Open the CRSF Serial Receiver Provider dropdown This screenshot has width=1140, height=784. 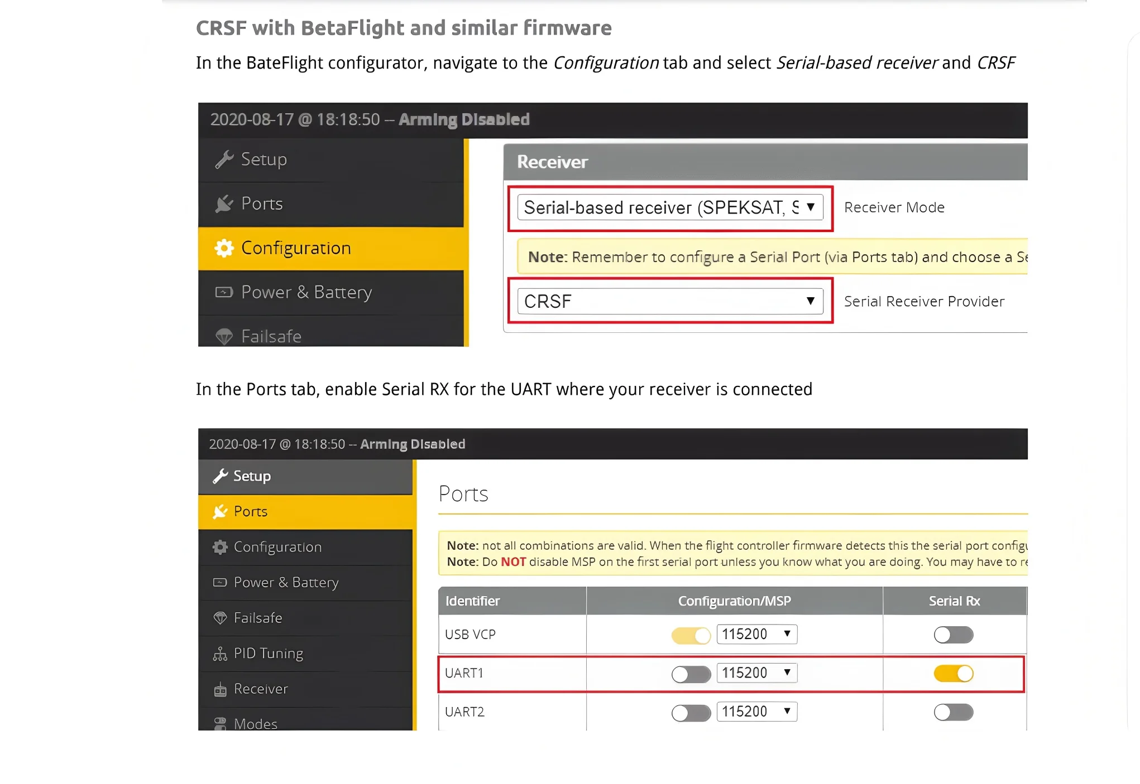[670, 301]
